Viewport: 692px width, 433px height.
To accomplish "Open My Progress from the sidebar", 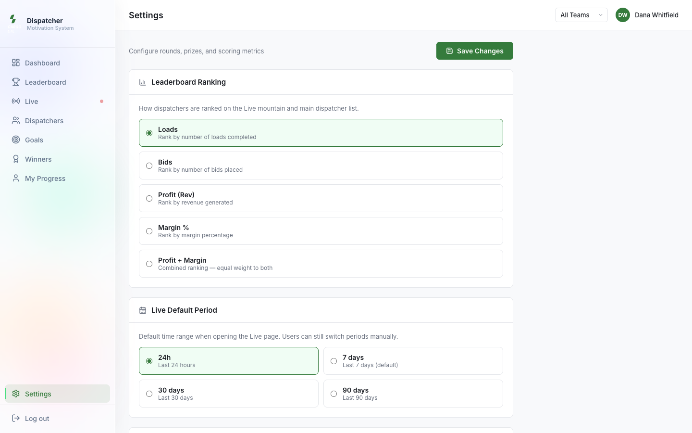I will click(58, 178).
